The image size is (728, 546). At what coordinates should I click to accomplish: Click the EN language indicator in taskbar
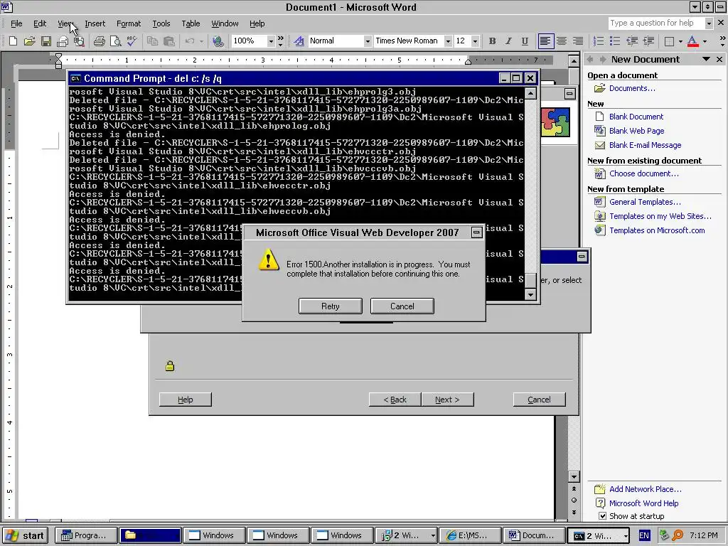click(x=644, y=536)
